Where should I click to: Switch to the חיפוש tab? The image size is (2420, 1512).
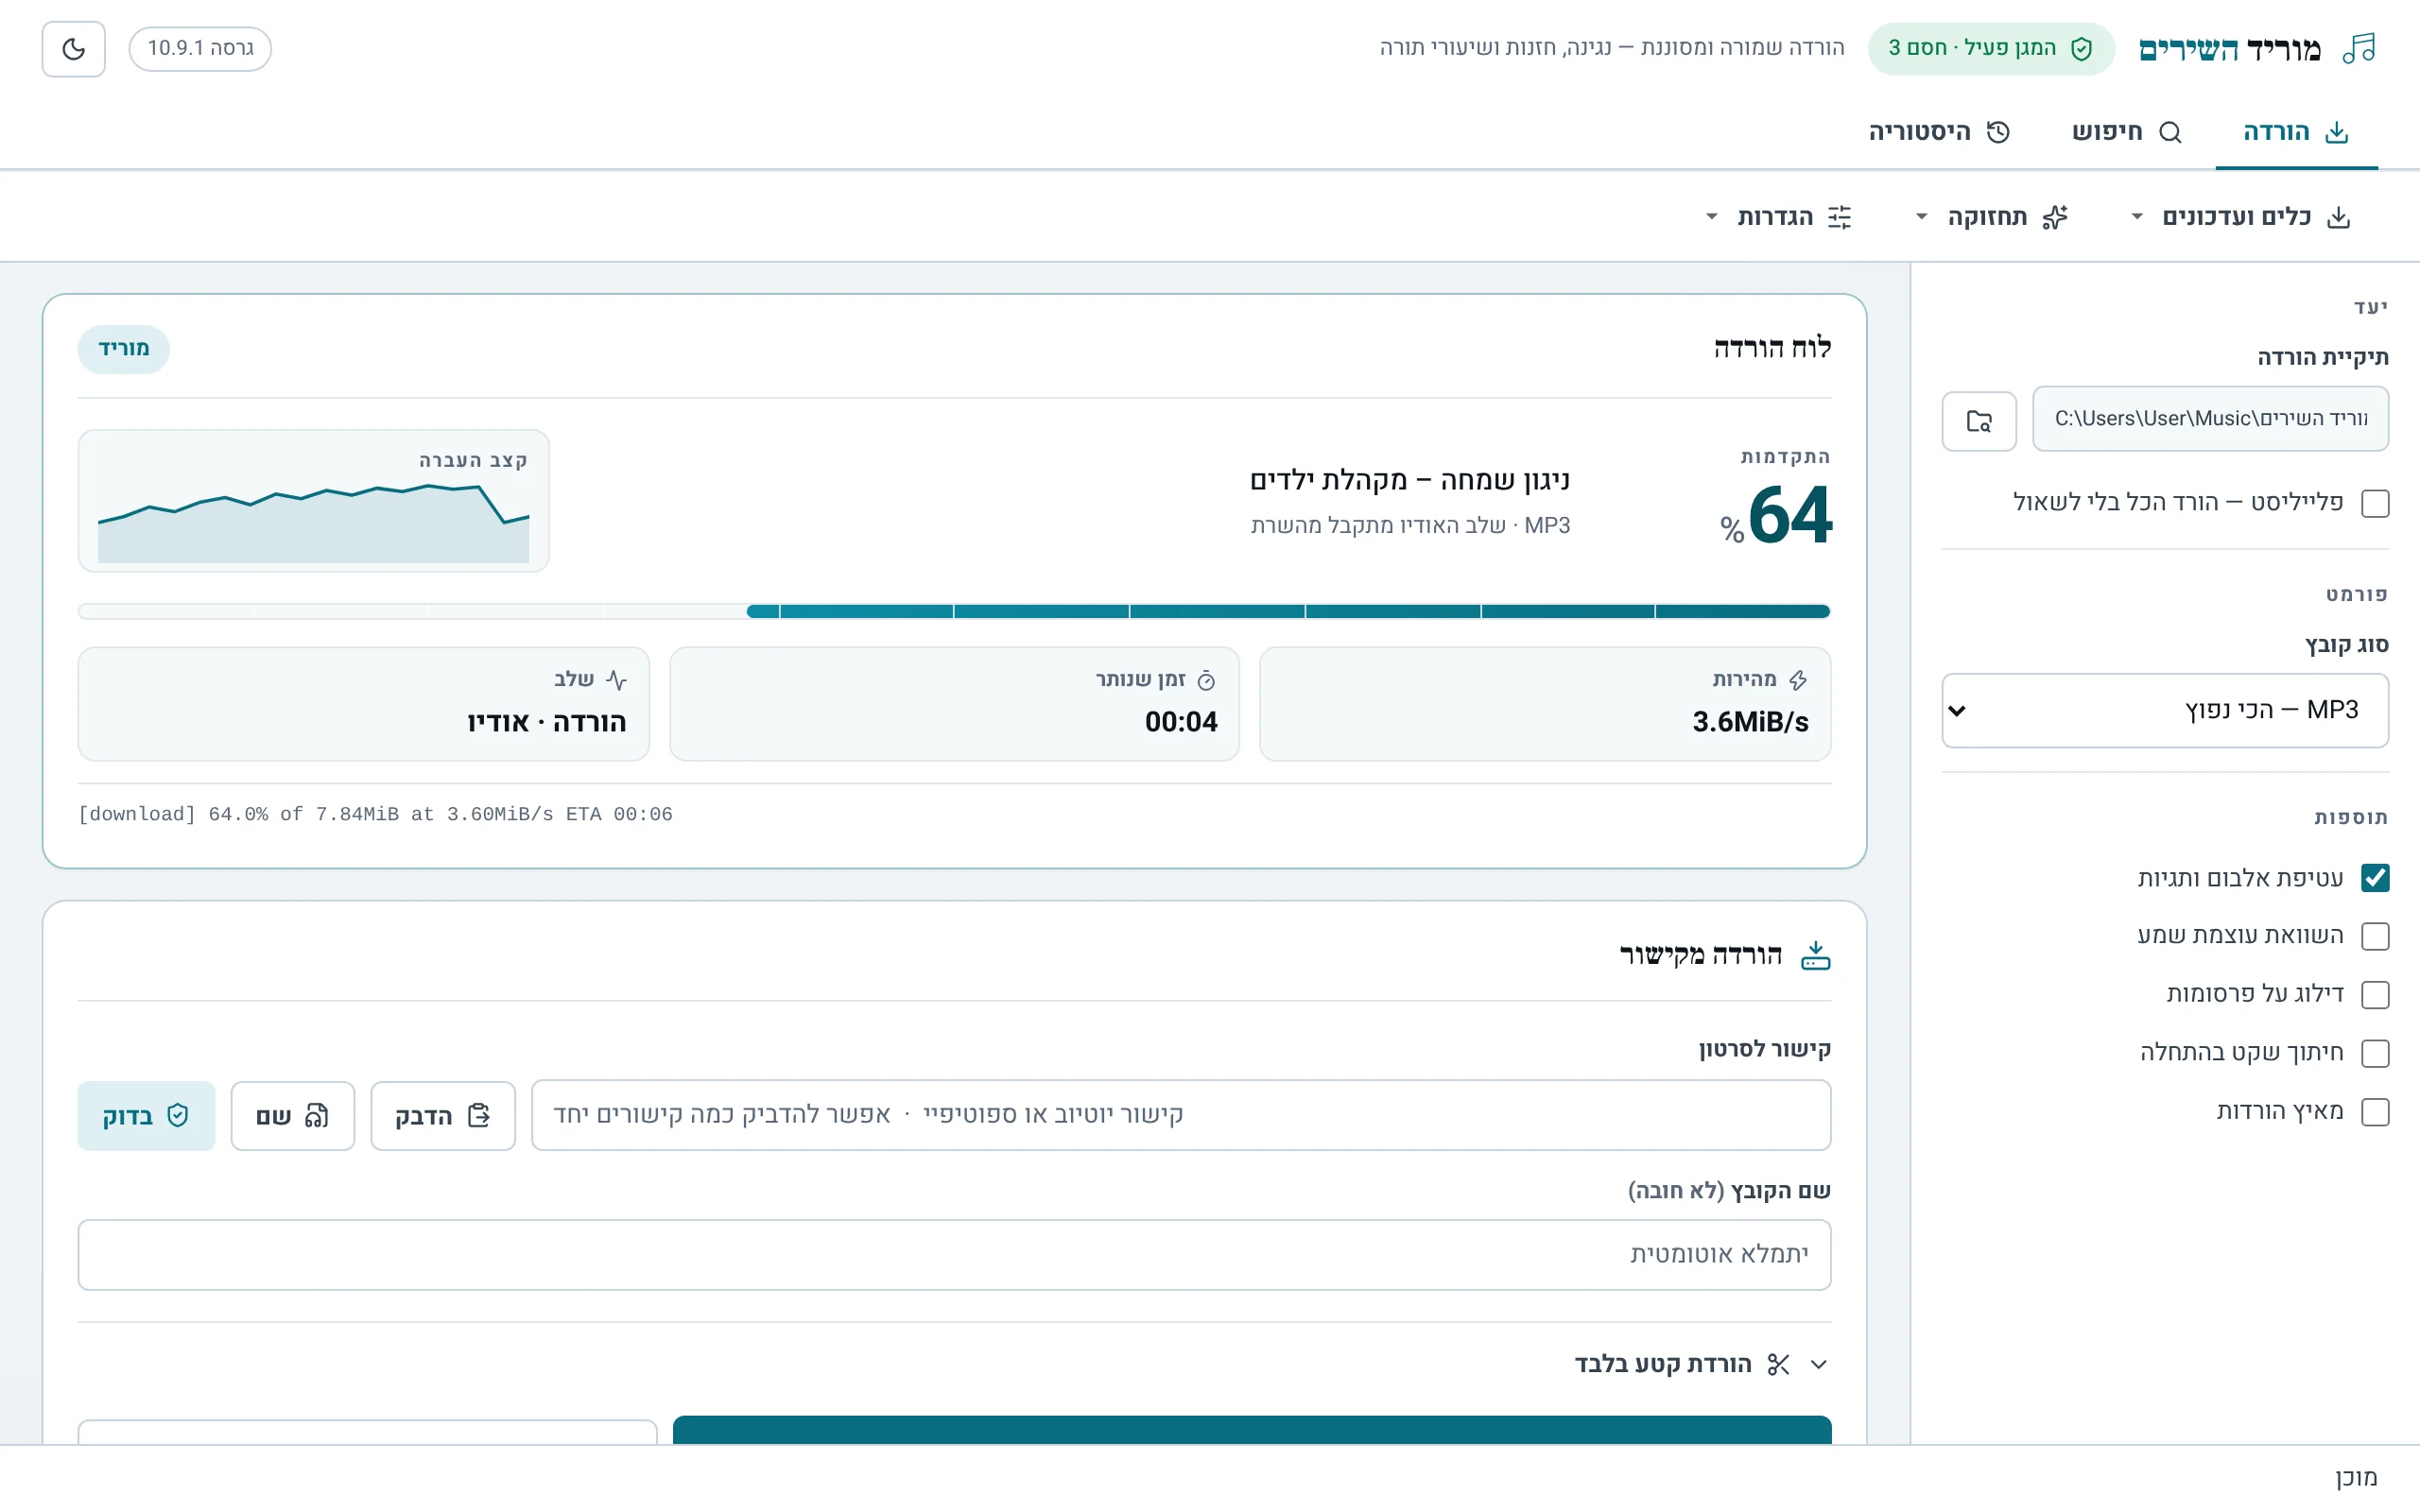(2126, 132)
